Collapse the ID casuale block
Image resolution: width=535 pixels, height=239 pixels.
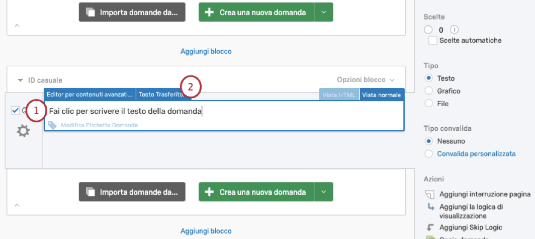click(x=20, y=80)
